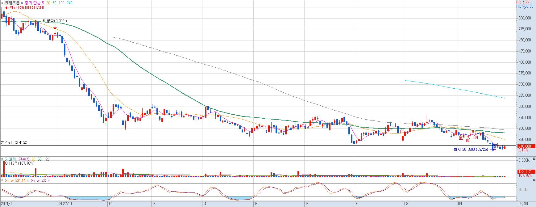This screenshot has height=207, width=536.
Task: Select the Slow %K 14,5 label
Action: [x=17, y=180]
